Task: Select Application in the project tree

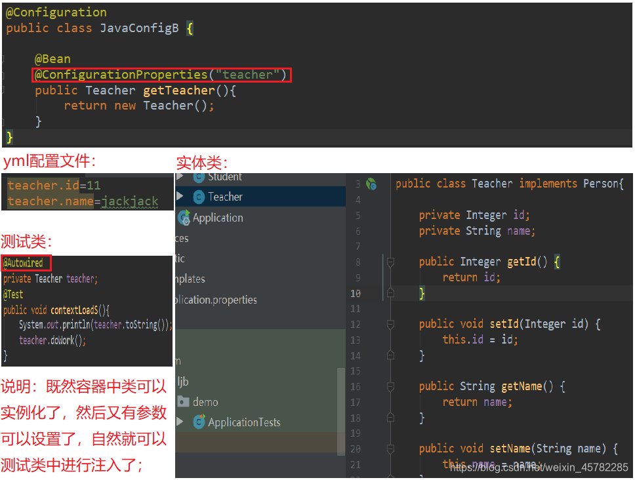Action: (260, 218)
